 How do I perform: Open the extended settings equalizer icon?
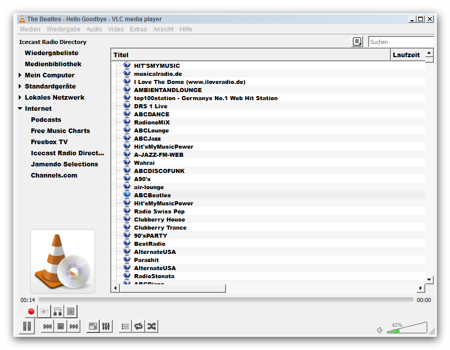pyautogui.click(x=106, y=326)
